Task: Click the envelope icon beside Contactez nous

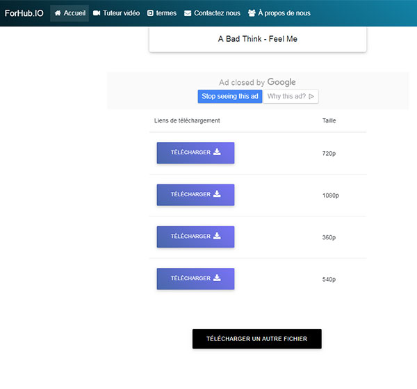Action: point(188,13)
